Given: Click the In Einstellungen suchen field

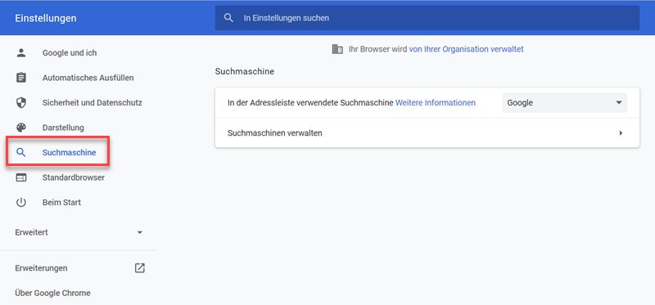Looking at the screenshot, I should (x=427, y=18).
